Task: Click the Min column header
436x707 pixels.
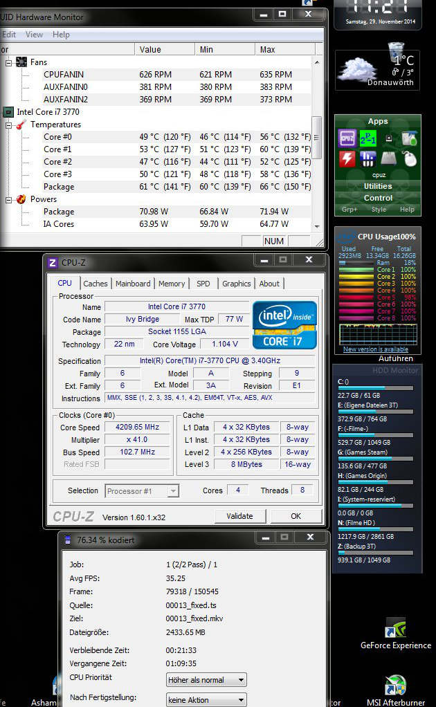Action: 224,49
